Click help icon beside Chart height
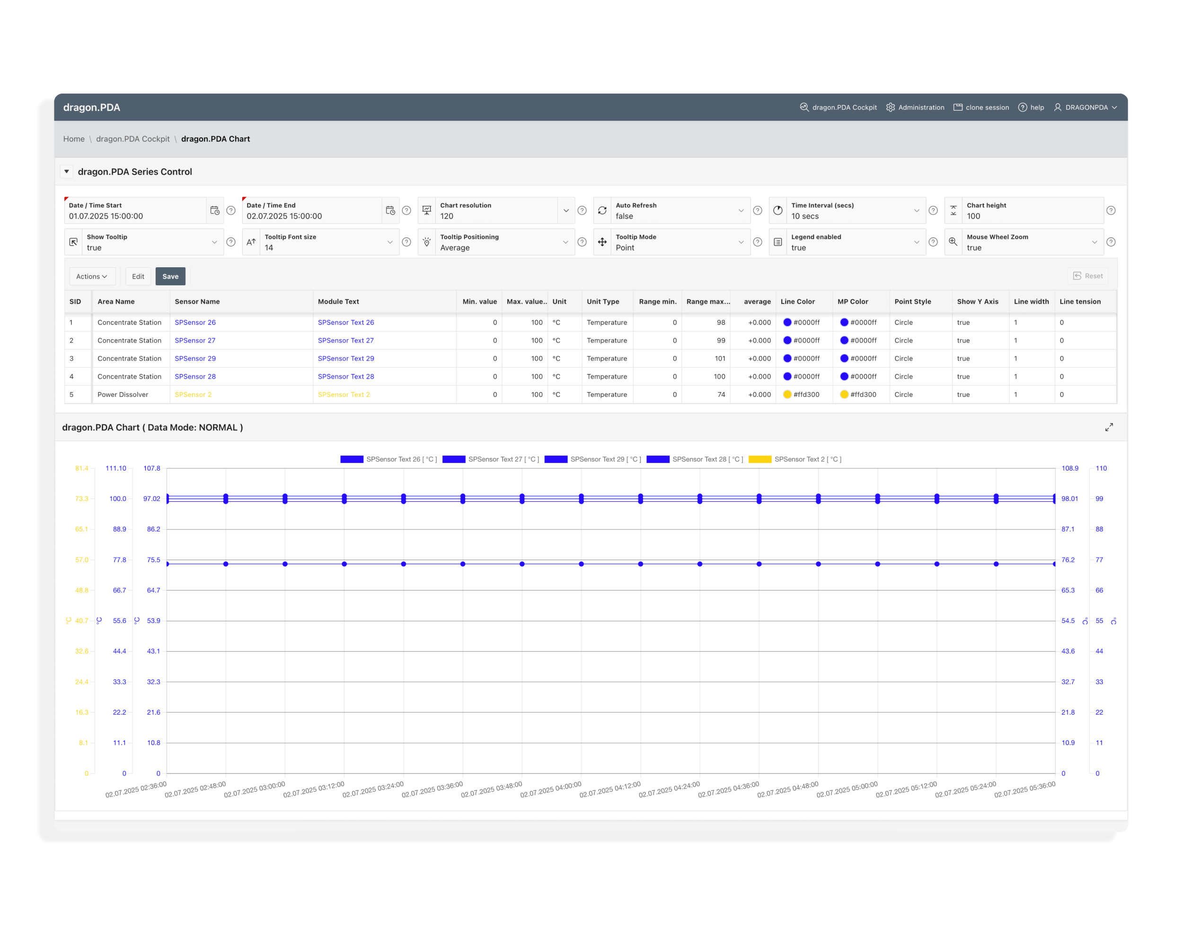The height and width of the screenshot is (937, 1183). (x=1111, y=210)
